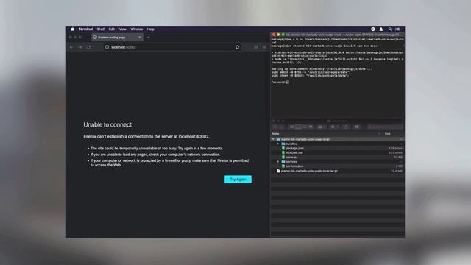Viewport: 471px width, 265px height.
Task: Reload the Firefox page
Action: pos(88,47)
